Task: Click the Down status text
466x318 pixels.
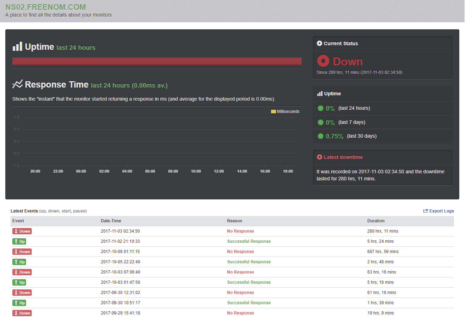Action: (x=348, y=61)
